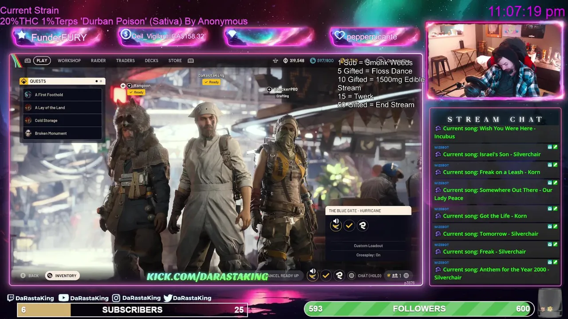
Task: Click the bottom bar swirl emblem icon
Action: pyautogui.click(x=339, y=276)
